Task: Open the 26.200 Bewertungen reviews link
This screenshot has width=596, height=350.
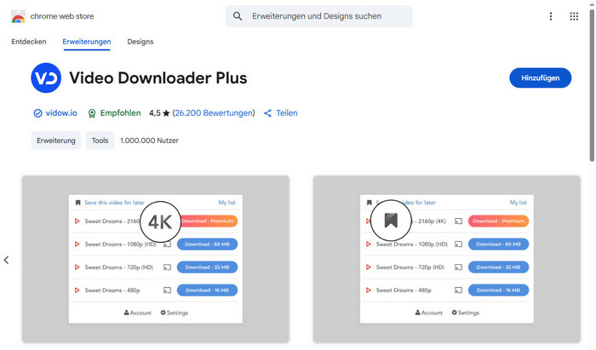Action: pyautogui.click(x=214, y=113)
